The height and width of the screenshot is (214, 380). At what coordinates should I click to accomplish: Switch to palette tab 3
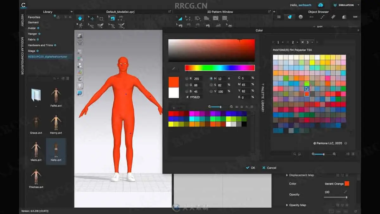pos(307,42)
